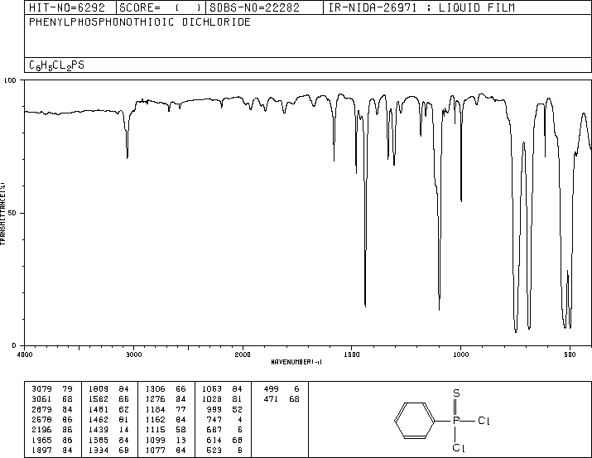Select the 1276 peak entry in table
592x458 pixels.
click(156, 399)
